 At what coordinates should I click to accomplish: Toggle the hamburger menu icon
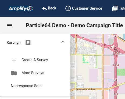[x=10, y=26]
